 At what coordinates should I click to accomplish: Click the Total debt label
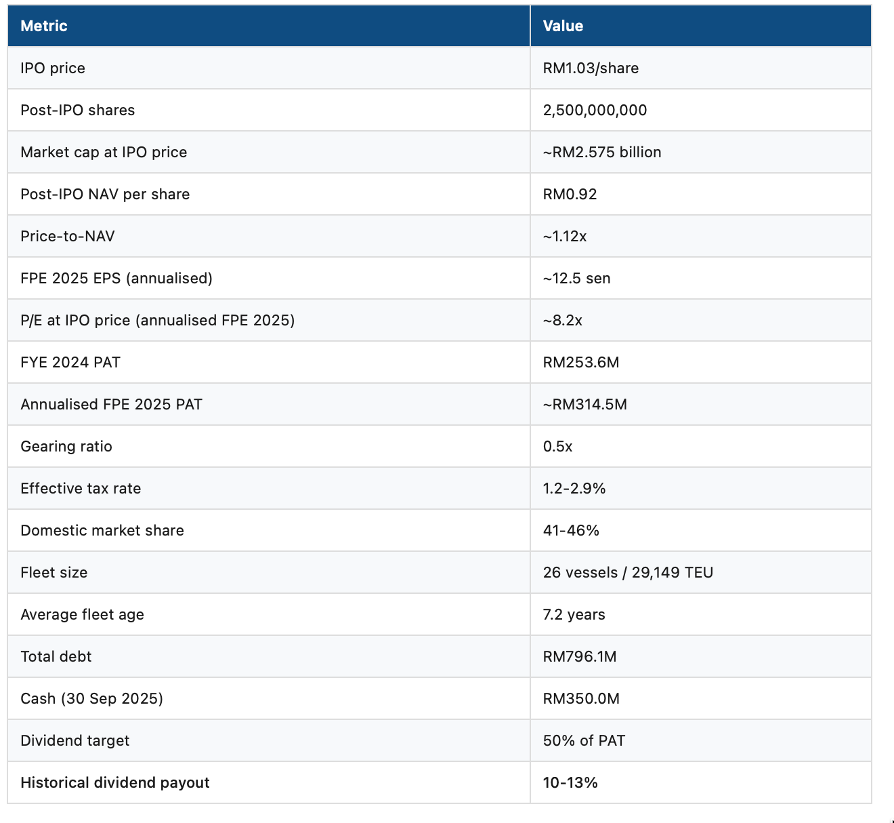(56, 656)
